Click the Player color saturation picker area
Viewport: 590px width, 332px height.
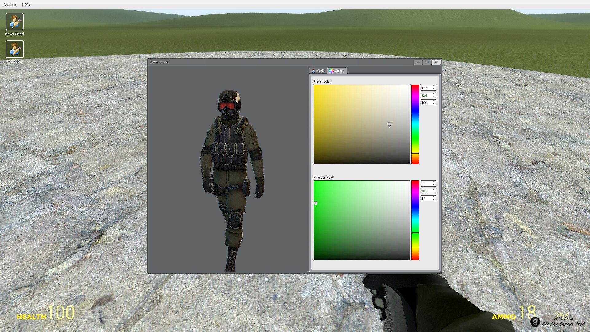(x=362, y=124)
